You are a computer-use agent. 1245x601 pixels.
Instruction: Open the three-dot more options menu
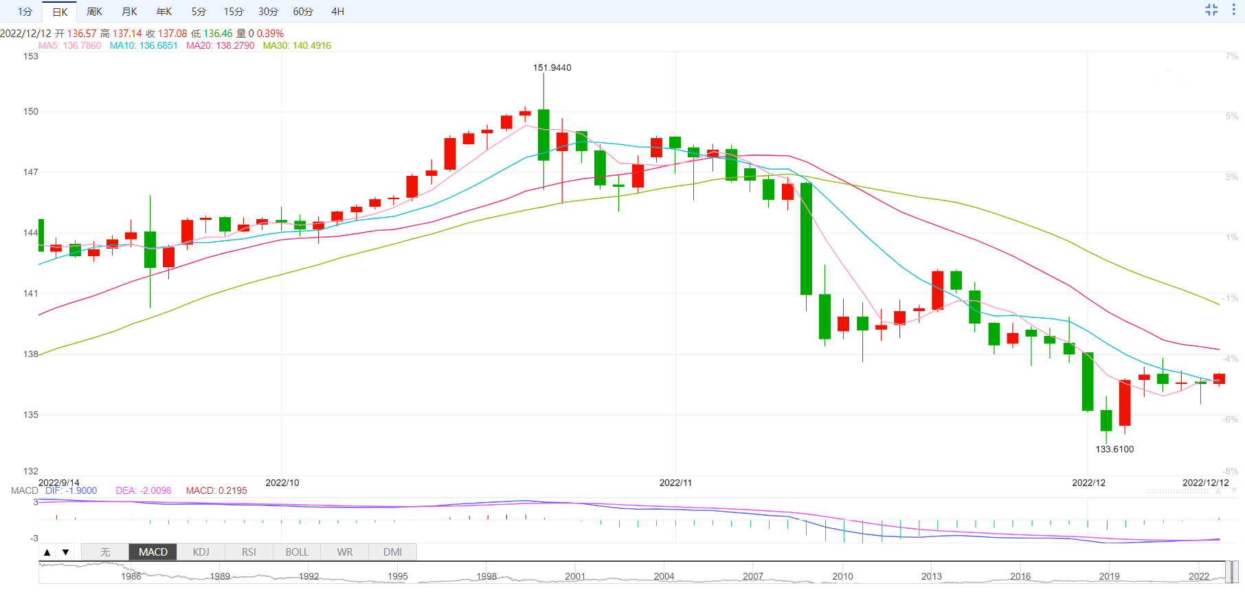coord(1233,10)
